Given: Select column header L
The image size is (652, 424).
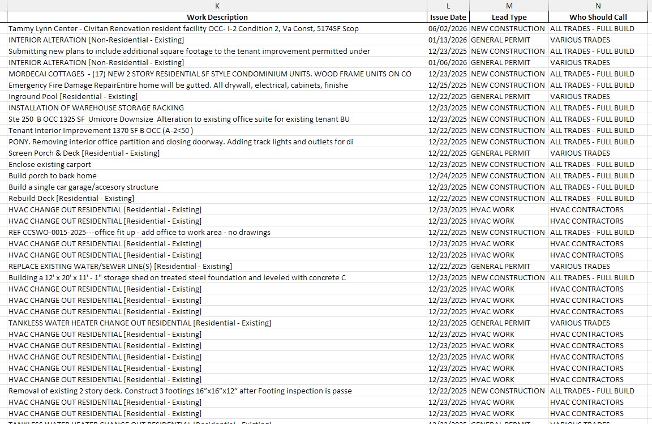Looking at the screenshot, I should coord(448,6).
